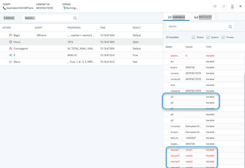This screenshot has width=245, height=168.
Task: Open the more options ellipsis menu
Action: (x=232, y=6)
